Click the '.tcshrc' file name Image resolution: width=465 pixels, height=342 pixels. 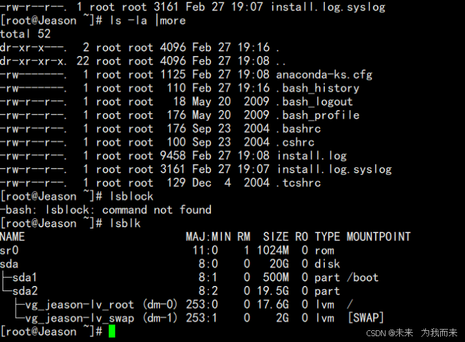pyautogui.click(x=298, y=182)
